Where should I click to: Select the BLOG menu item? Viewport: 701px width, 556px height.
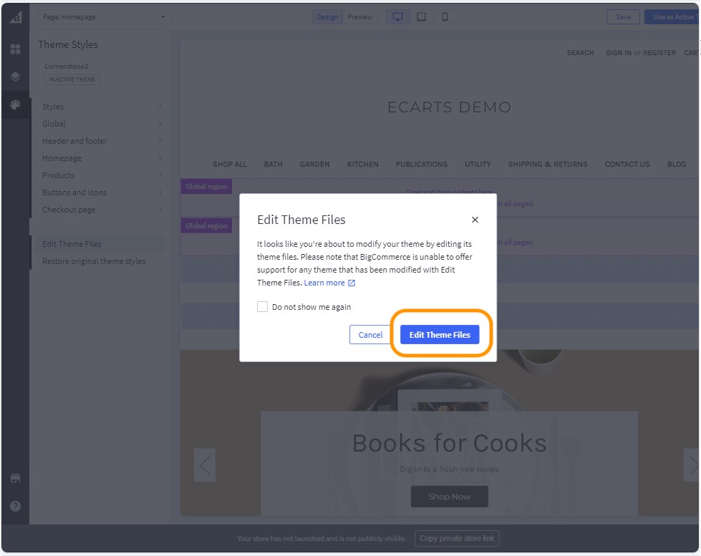pos(676,164)
